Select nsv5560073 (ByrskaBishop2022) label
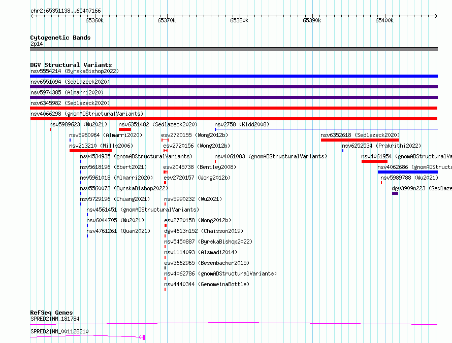Image resolution: width=452 pixels, height=343 pixels. coord(124,188)
